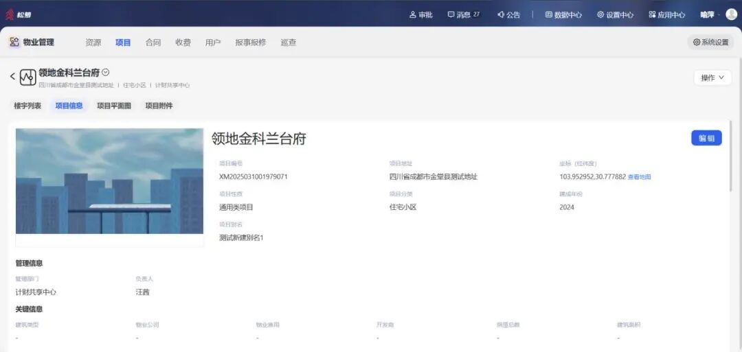Click the build year 2024
This screenshot has width=742, height=352.
(566, 207)
